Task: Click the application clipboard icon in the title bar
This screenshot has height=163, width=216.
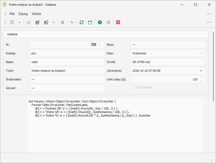Action: point(5,5)
